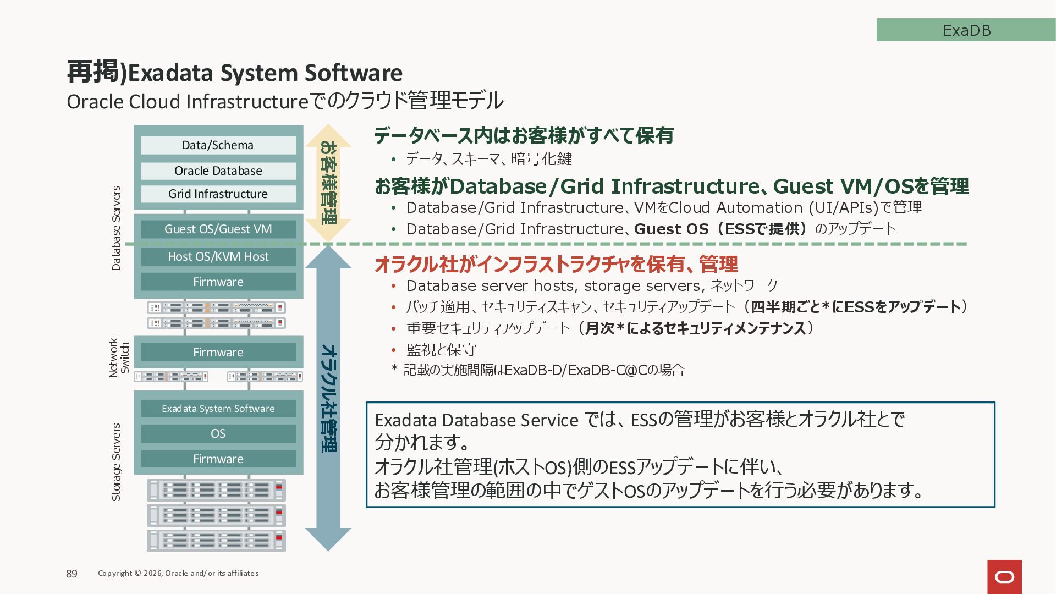The width and height of the screenshot is (1056, 594).
Task: Click the Storage Servers OS box
Action: pos(218,434)
